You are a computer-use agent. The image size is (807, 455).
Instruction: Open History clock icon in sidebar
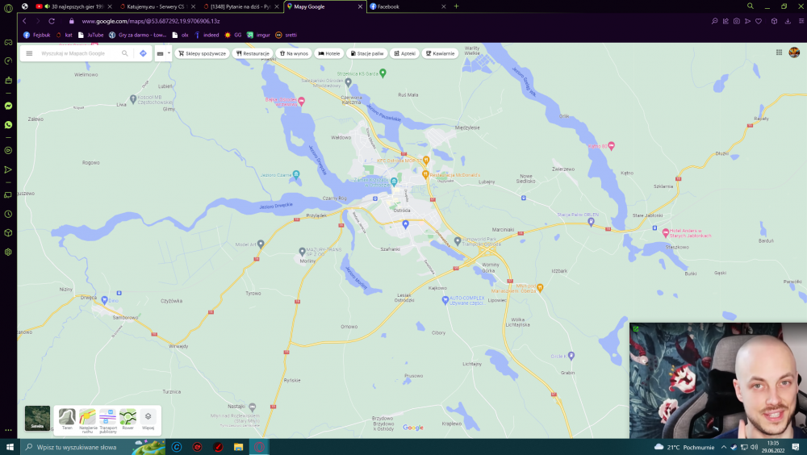[x=8, y=214]
